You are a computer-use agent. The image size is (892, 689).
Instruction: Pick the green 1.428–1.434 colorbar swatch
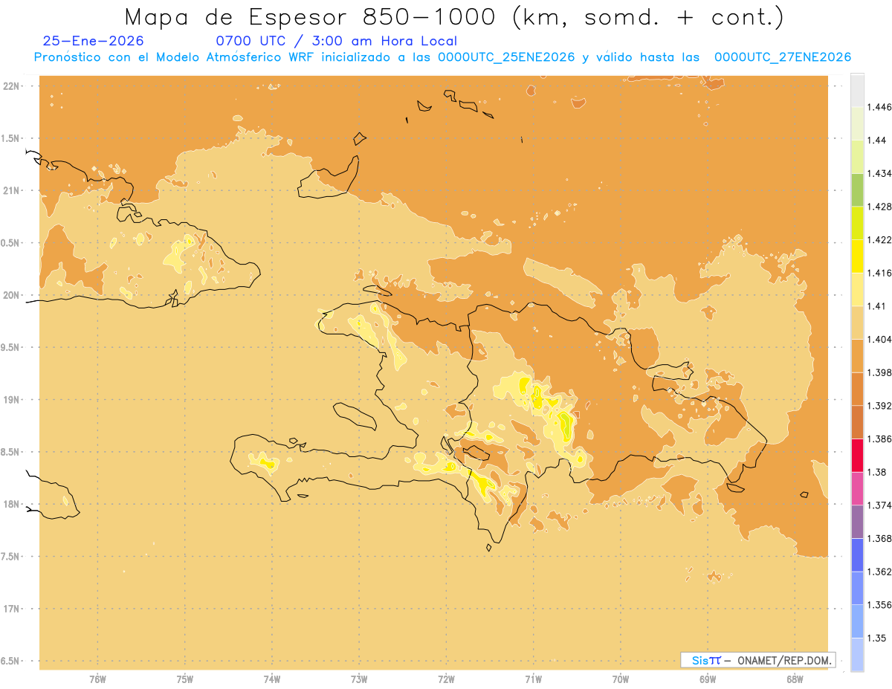[857, 190]
